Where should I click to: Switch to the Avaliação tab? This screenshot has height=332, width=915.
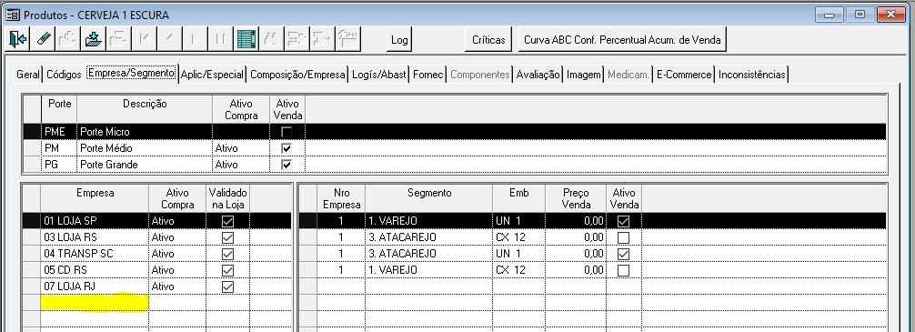538,75
